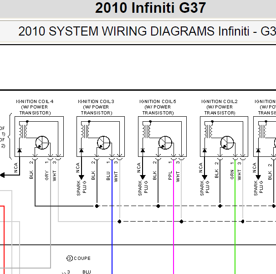
Task: Click the diode symbol in Ignition Coil 2
Action: click(x=204, y=150)
